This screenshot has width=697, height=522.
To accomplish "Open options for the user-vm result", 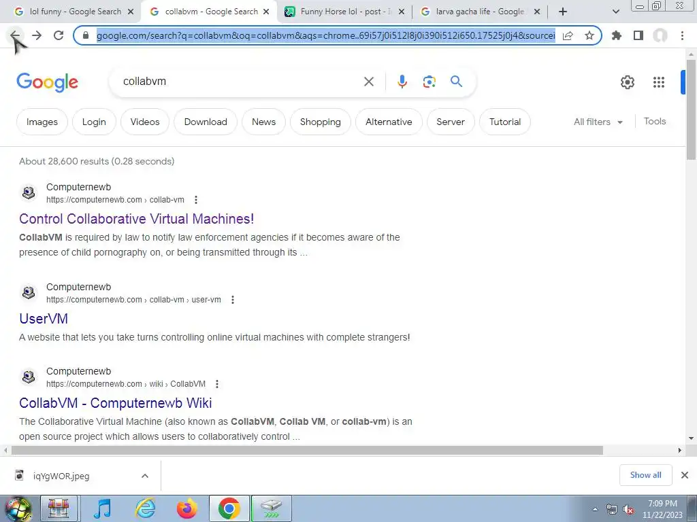I will (x=233, y=300).
